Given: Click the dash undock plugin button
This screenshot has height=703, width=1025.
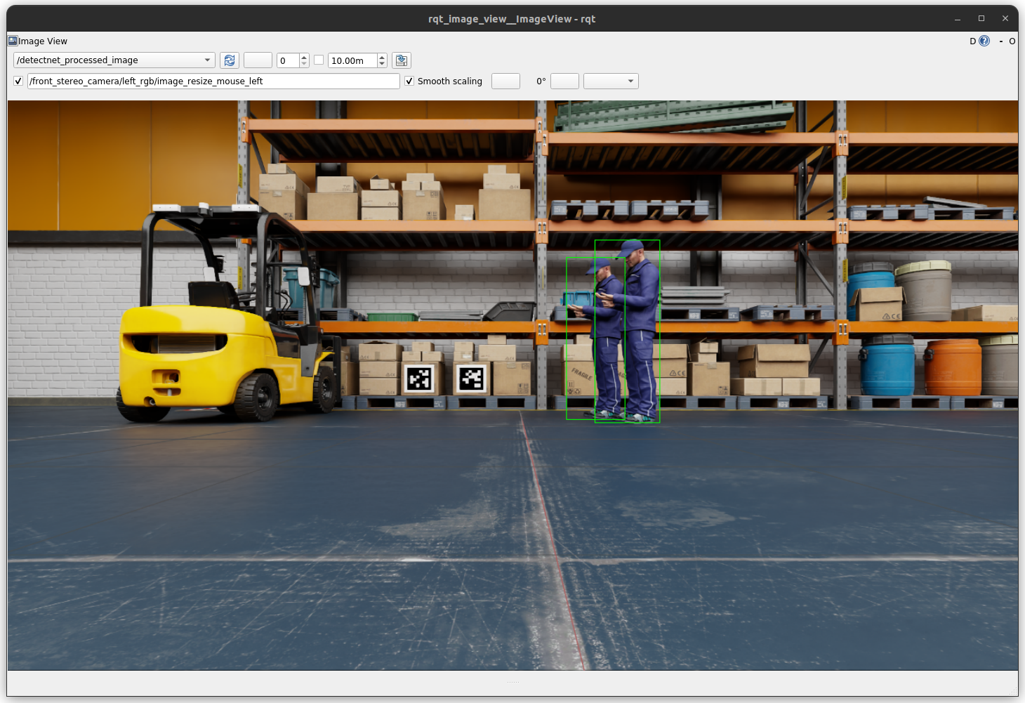Looking at the screenshot, I should [x=1000, y=41].
